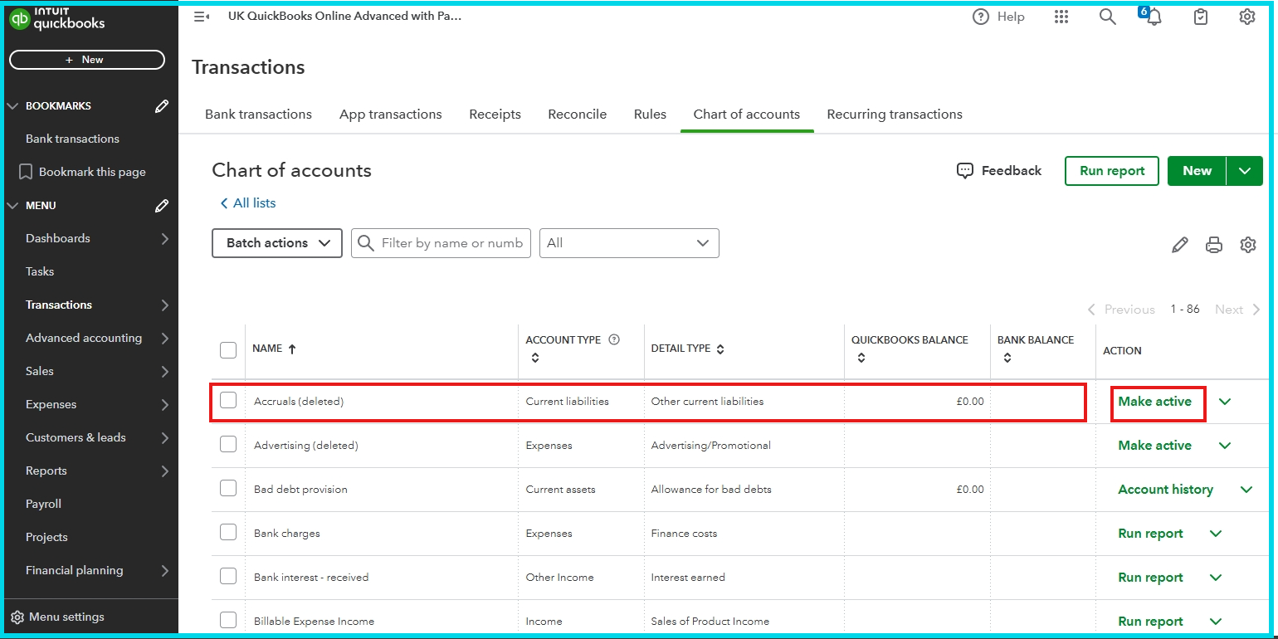The image size is (1278, 639).
Task: Select all rows with header checkbox
Action: tap(228, 349)
